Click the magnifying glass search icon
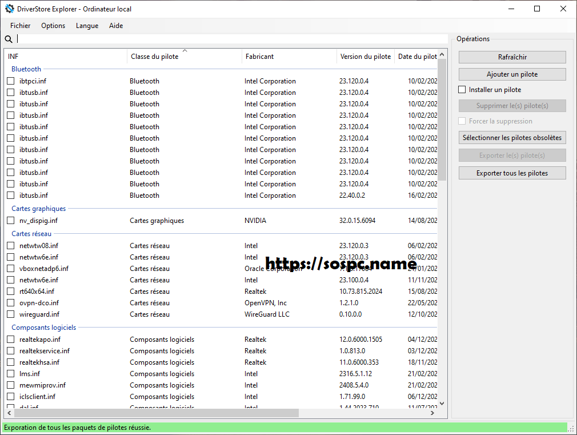This screenshot has width=577, height=435. 9,39
